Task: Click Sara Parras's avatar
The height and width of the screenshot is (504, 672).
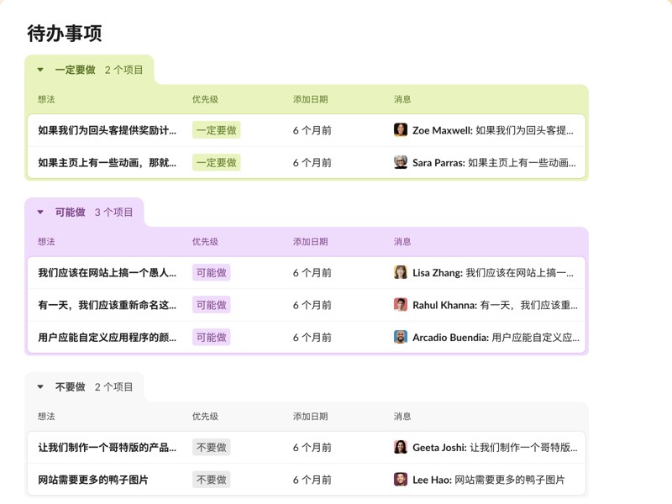Action: click(401, 162)
